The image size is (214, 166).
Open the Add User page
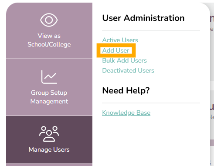[115, 50]
